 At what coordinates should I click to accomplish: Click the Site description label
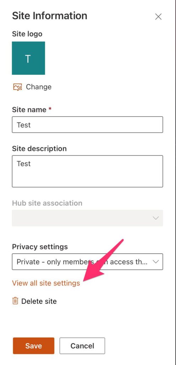tap(39, 149)
